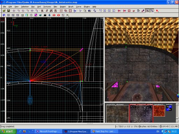Viewport: 179px width, 134px height.
Task: Toggle free rotation mode
Action: (95, 11)
